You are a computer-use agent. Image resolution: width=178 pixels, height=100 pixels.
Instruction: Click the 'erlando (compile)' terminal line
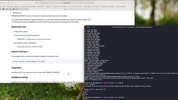point(92,72)
